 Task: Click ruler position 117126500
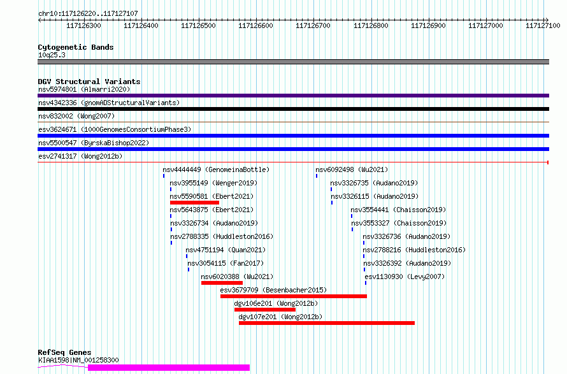pyautogui.click(x=198, y=25)
